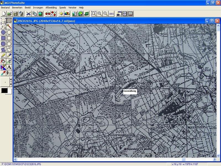The width and height of the screenshot is (221, 166).
Task: Click the horizontal scrollbar right arrow
Action: (214, 159)
